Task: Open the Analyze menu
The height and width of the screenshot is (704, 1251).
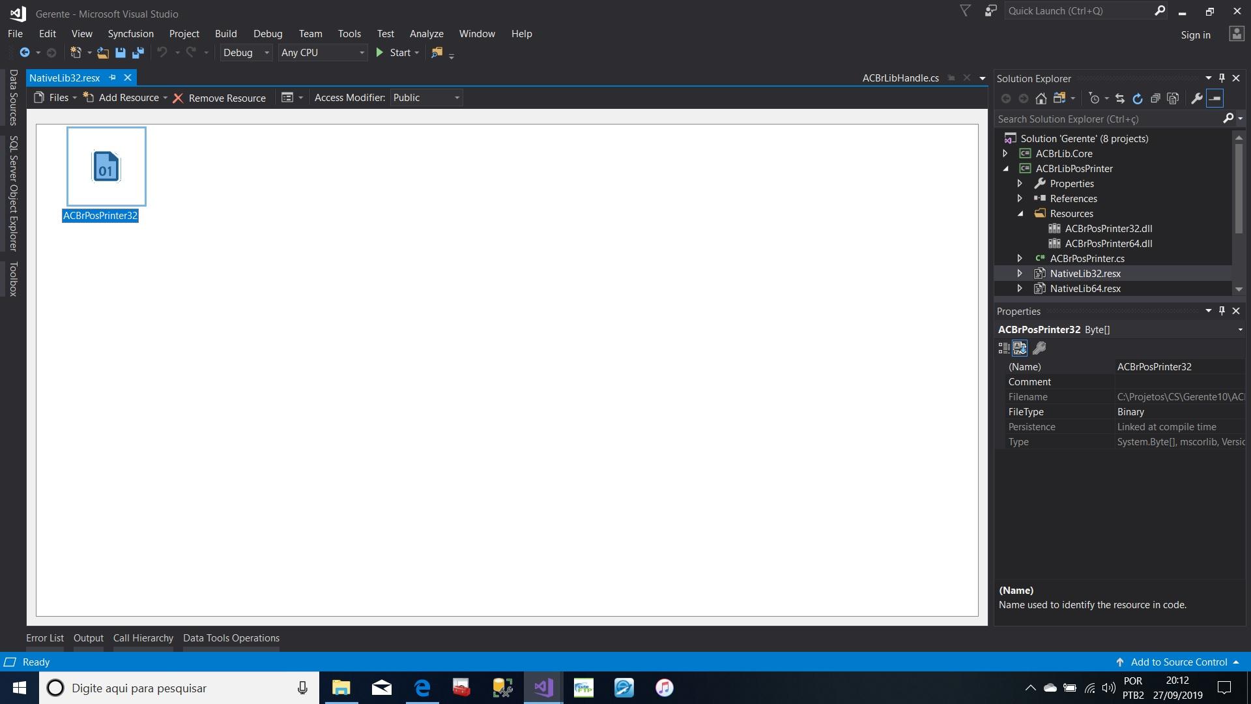Action: [x=427, y=34]
